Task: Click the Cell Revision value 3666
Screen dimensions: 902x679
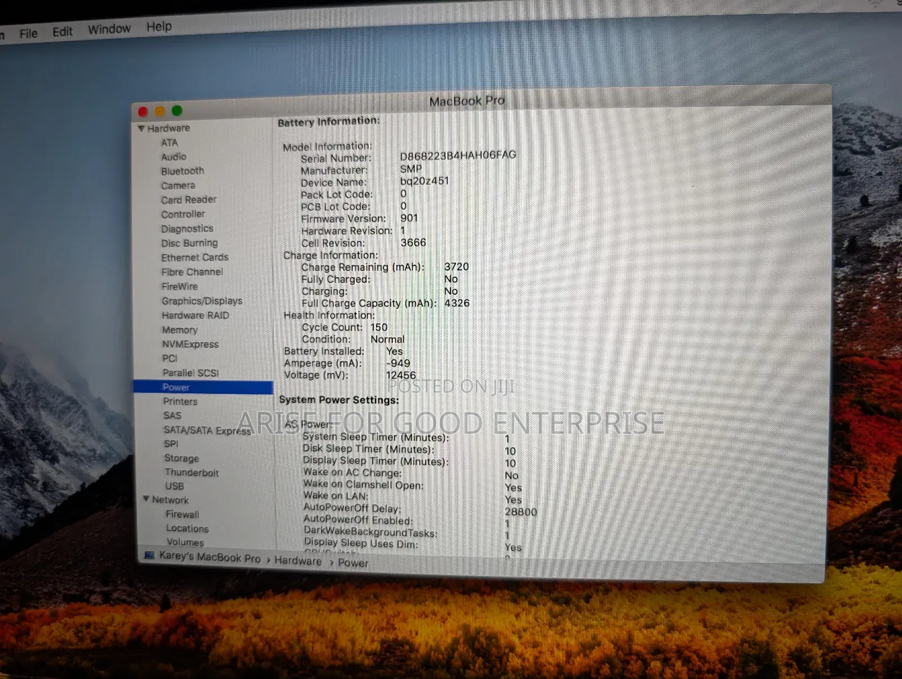Action: (413, 242)
